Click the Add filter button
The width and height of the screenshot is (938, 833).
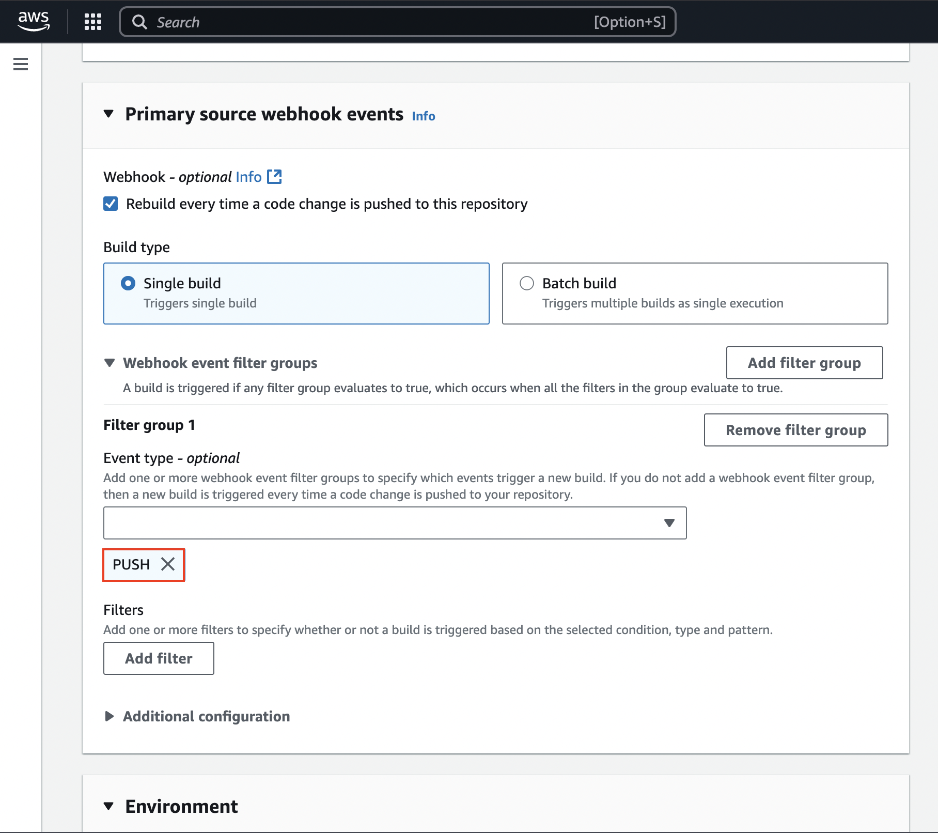tap(159, 658)
